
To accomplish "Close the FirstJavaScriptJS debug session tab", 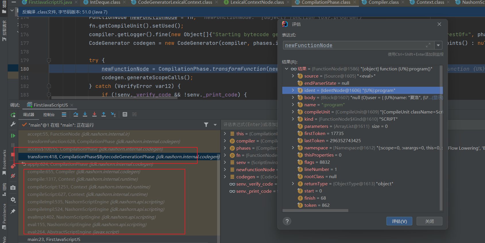I will [72, 105].
